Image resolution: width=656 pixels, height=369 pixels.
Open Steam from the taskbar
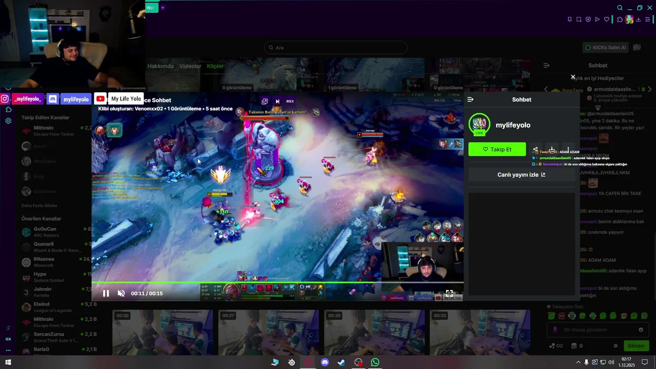point(341,362)
